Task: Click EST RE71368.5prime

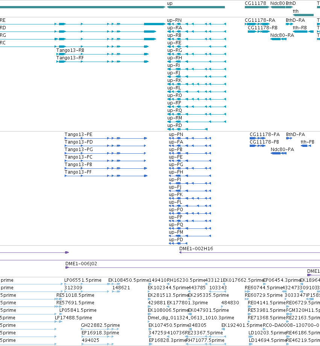Action: pos(267,318)
